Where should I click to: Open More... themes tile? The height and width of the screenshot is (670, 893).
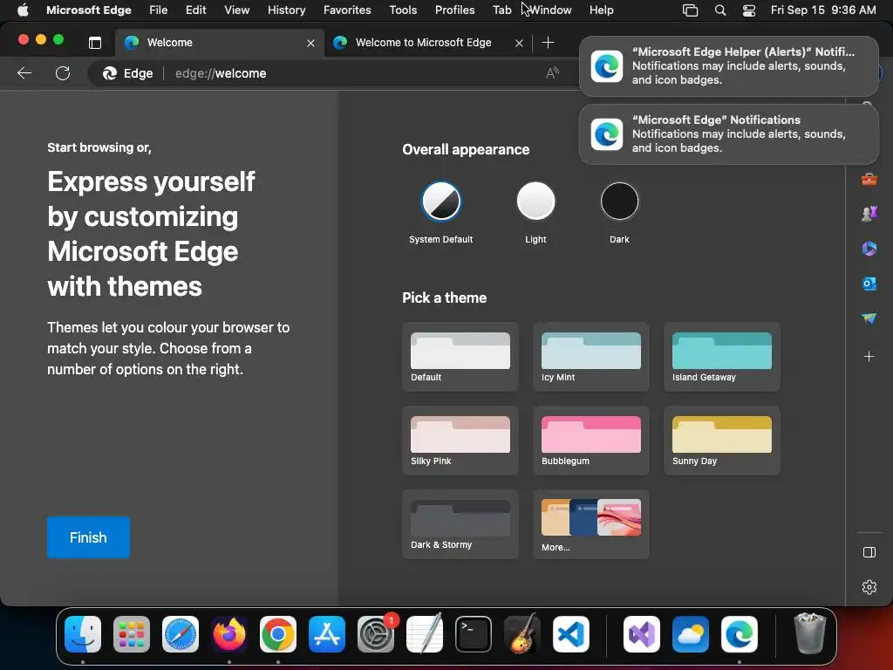click(x=591, y=524)
